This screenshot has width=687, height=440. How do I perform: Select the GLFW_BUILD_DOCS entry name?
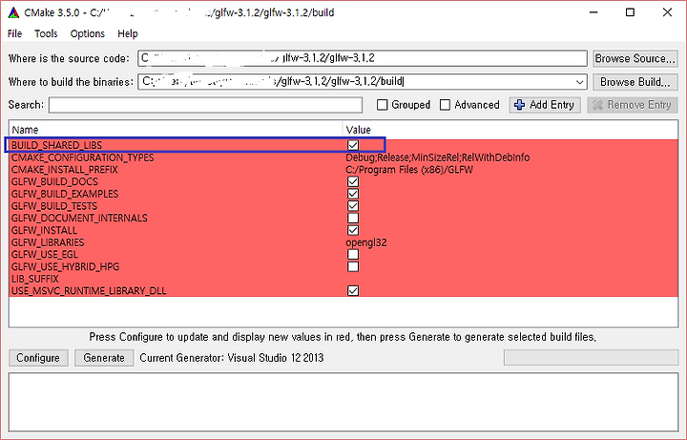(x=54, y=181)
